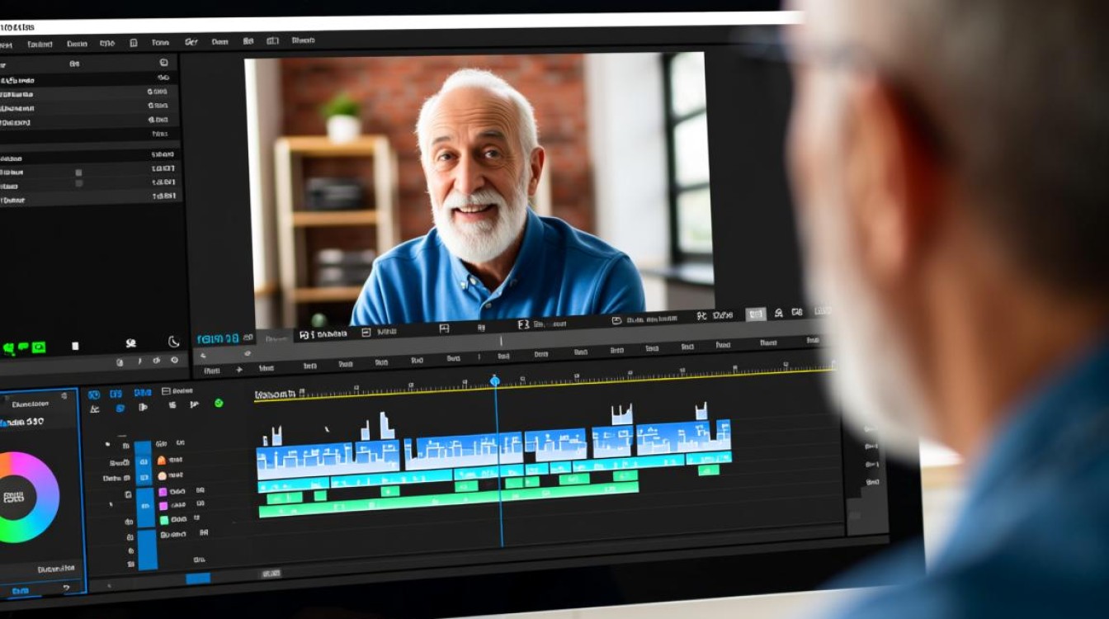Click the first orange track icon in track list
Viewport: 1109px width, 619px height.
pos(162,460)
